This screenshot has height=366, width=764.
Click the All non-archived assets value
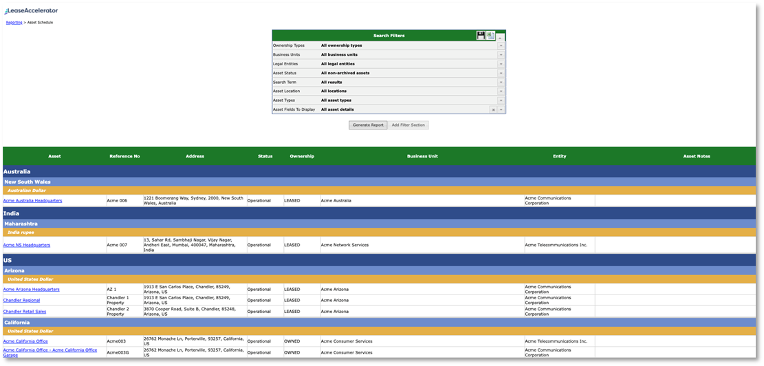pyautogui.click(x=345, y=73)
